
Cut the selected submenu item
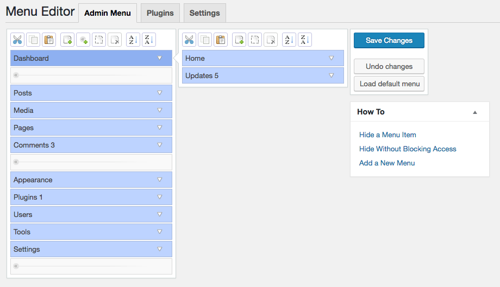pos(189,40)
